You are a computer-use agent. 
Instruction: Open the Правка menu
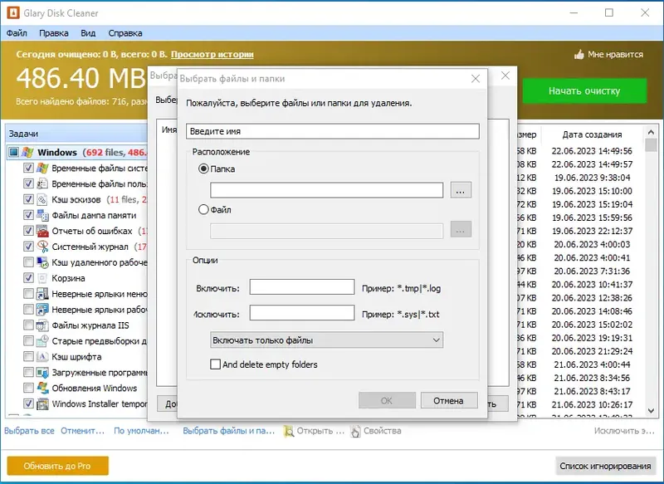pyautogui.click(x=54, y=33)
